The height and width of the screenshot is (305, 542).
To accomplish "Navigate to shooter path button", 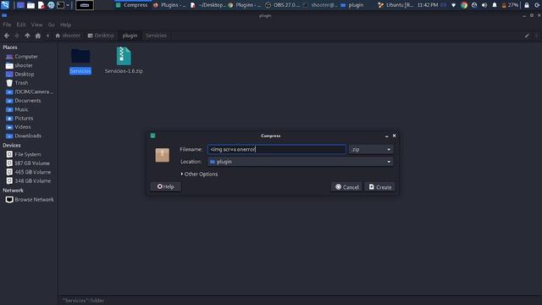I will point(68,36).
